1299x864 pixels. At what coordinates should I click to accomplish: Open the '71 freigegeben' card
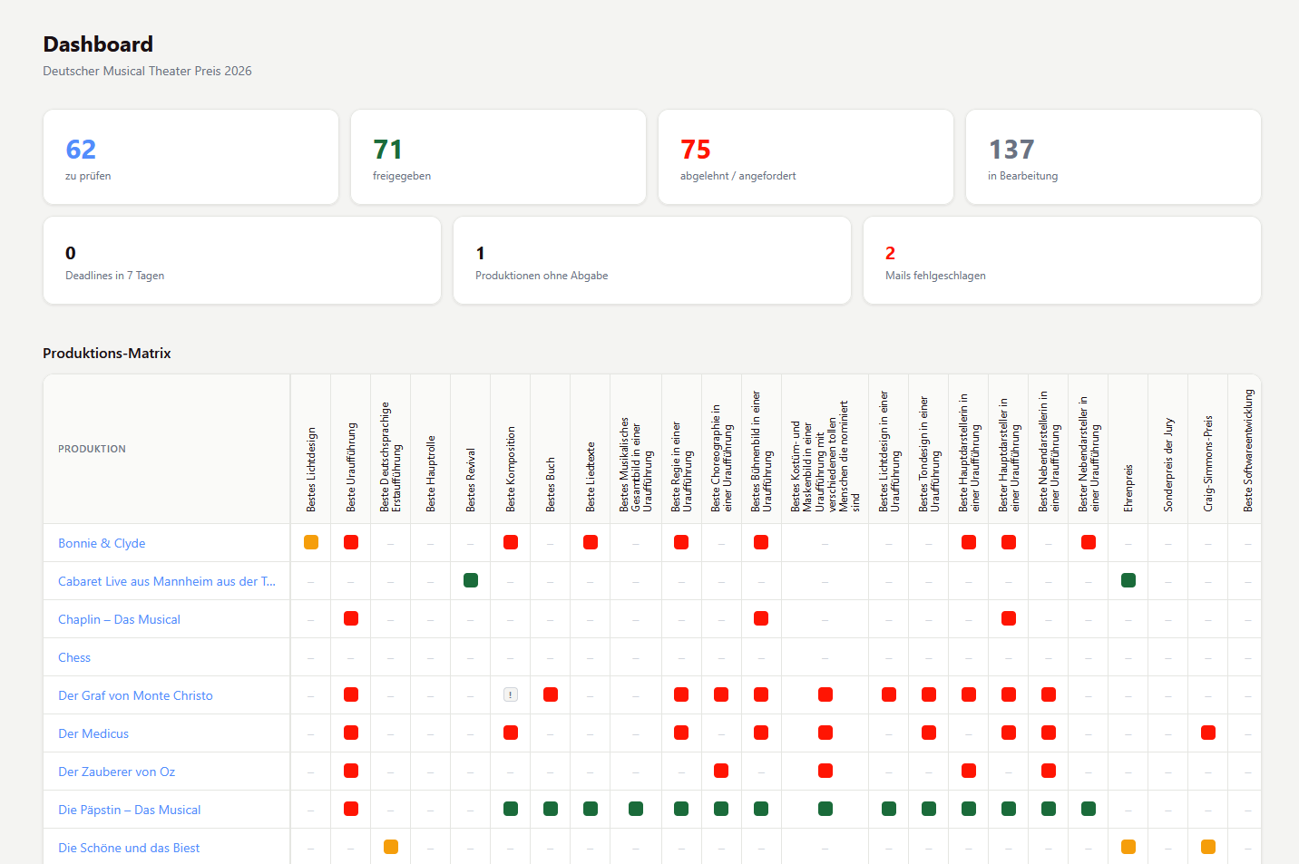498,157
